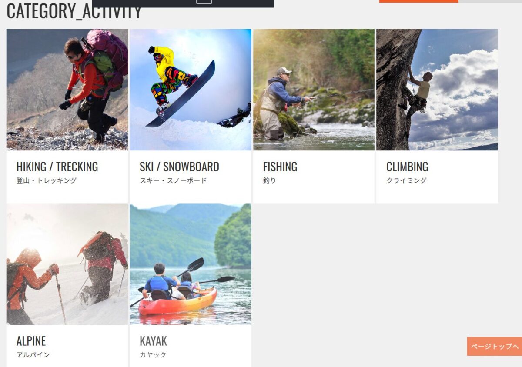Click the KAYAK category title

point(153,341)
